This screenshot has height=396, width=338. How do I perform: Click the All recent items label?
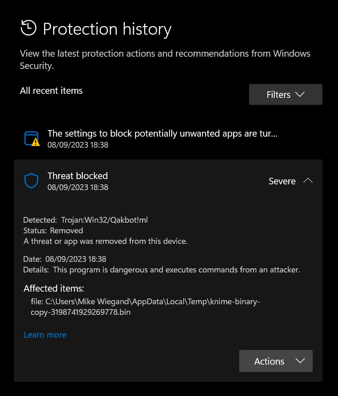51,91
